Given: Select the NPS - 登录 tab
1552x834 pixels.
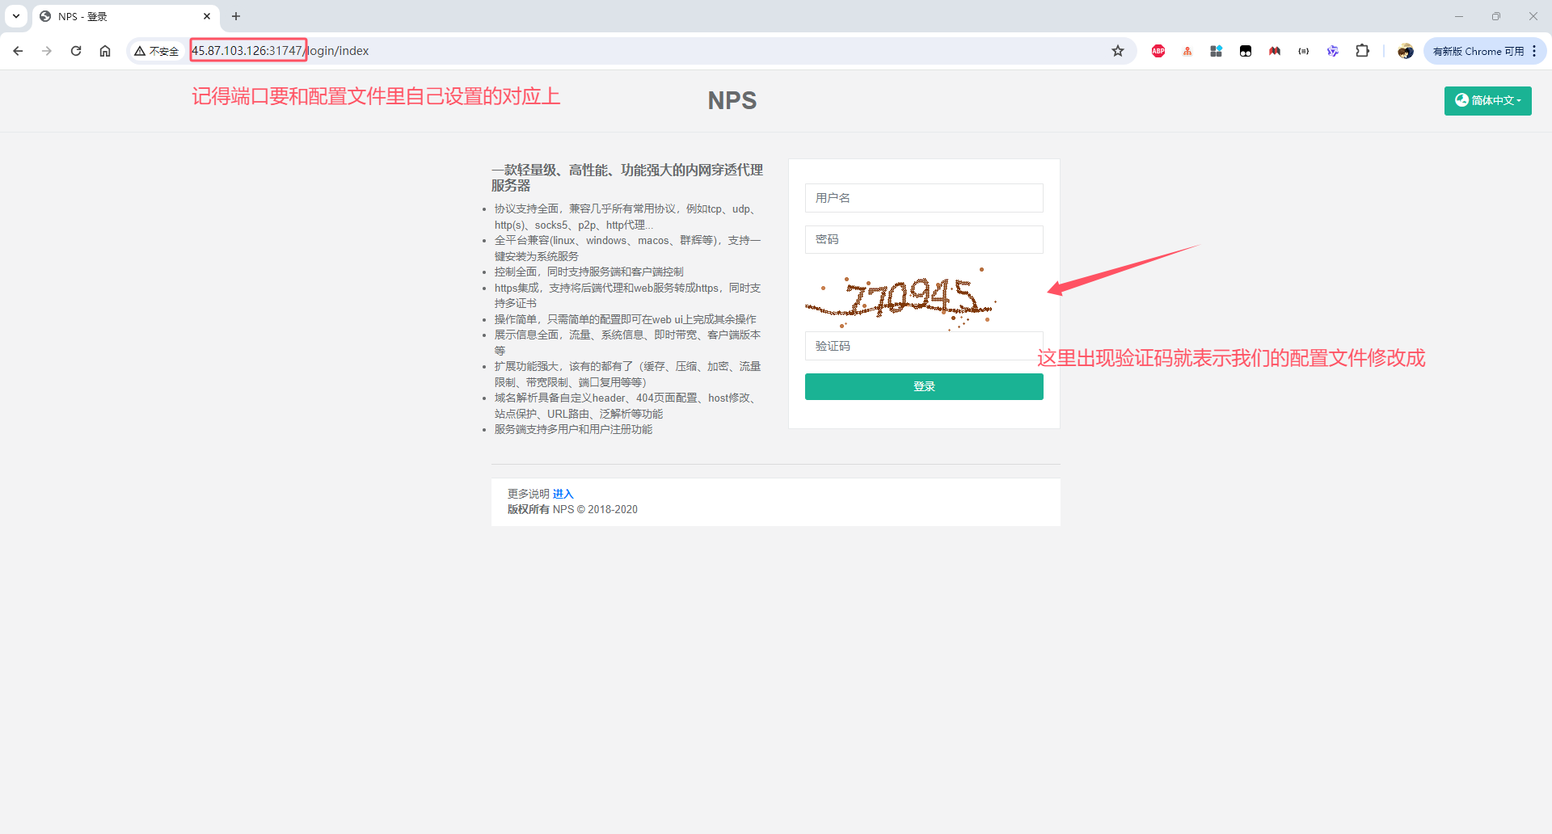Looking at the screenshot, I should click(121, 16).
